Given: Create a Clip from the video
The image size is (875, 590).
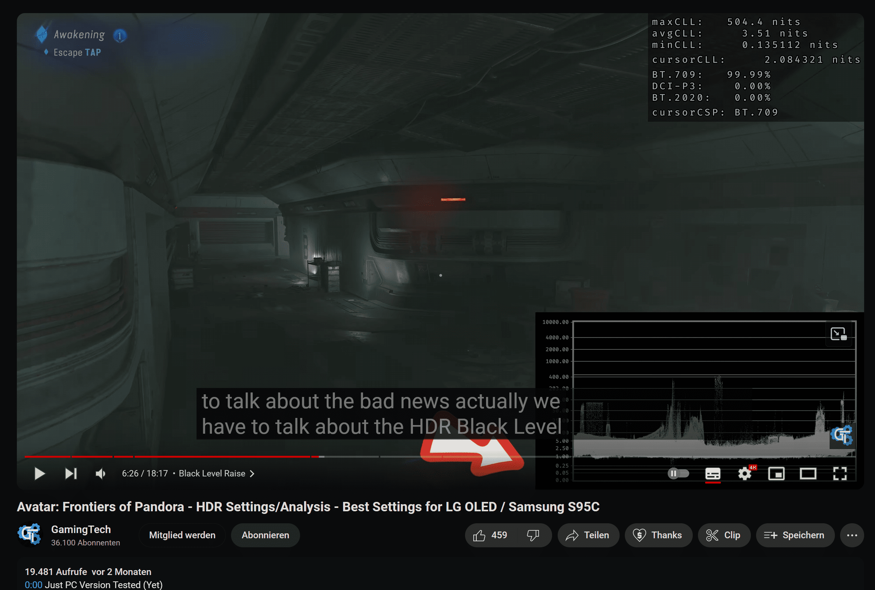Looking at the screenshot, I should point(724,535).
